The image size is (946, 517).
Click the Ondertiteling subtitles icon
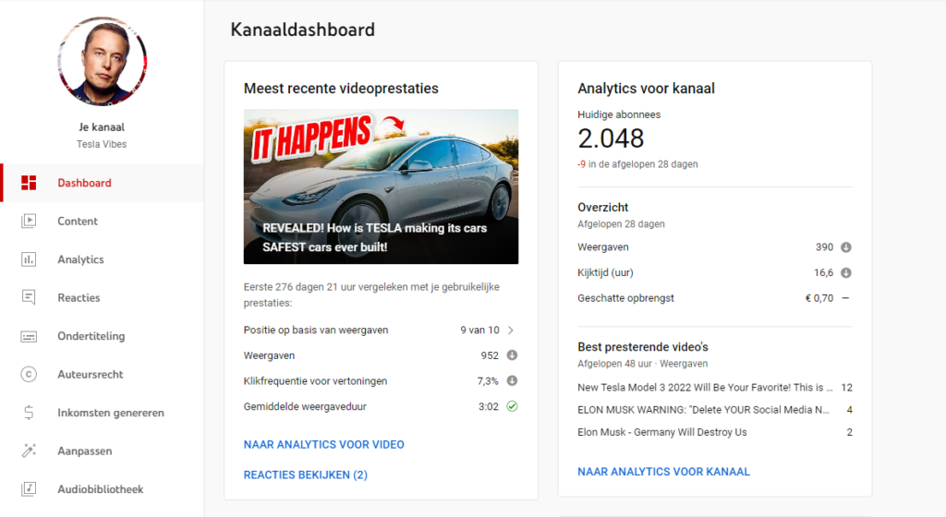pos(29,336)
